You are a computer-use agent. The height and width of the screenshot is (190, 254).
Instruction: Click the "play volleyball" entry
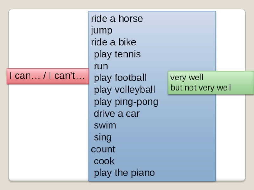point(124,90)
